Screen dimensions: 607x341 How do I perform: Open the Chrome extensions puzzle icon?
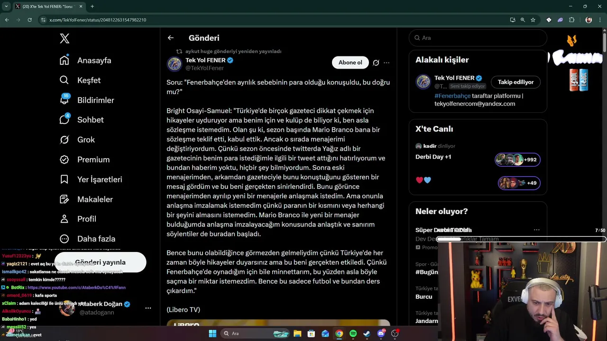[571, 20]
